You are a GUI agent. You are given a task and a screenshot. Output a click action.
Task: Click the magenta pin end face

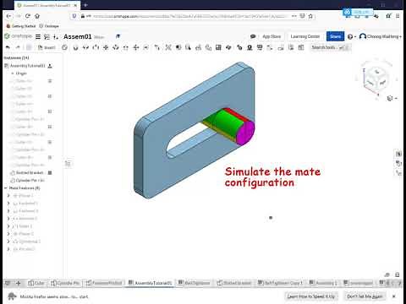pos(245,133)
